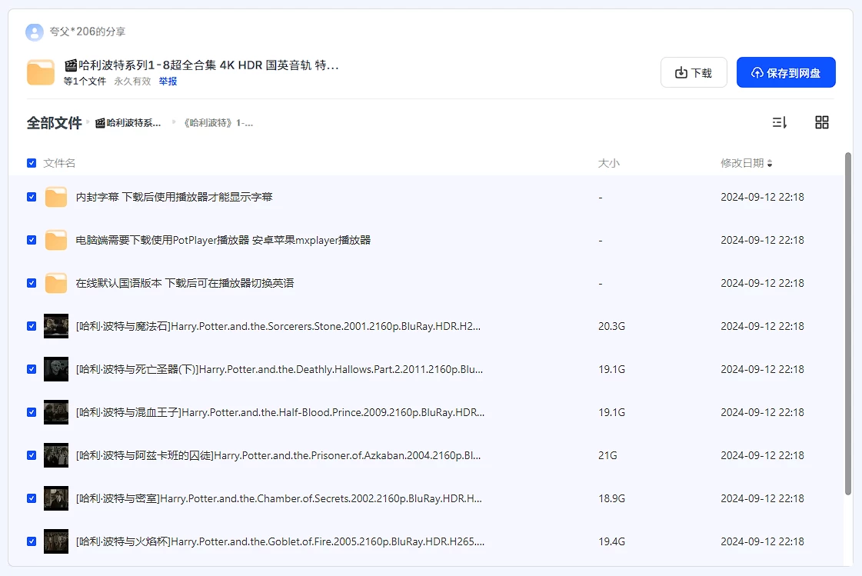Click 保存到网盘 save button
Viewport: 862px width, 576px height.
point(785,72)
